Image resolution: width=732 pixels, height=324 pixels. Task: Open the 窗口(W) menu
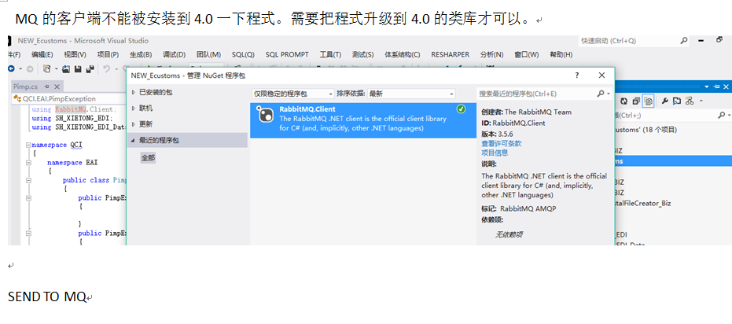point(526,54)
